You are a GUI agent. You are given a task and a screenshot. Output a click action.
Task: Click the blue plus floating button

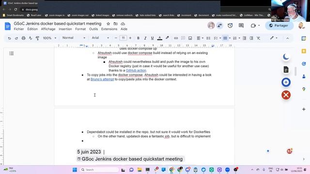pyautogui.click(x=286, y=82)
